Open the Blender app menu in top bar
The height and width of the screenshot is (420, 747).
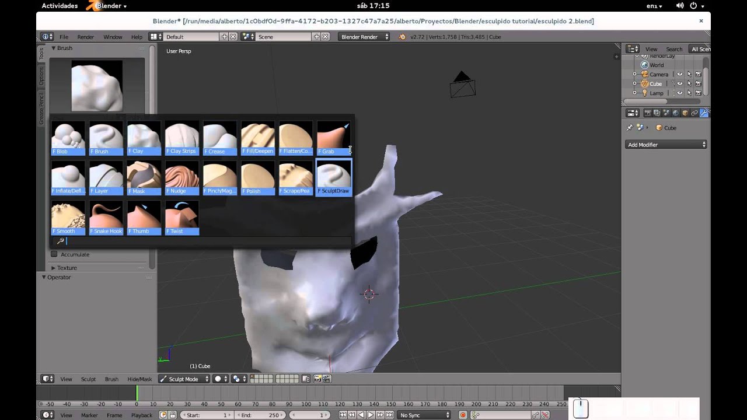[106, 6]
